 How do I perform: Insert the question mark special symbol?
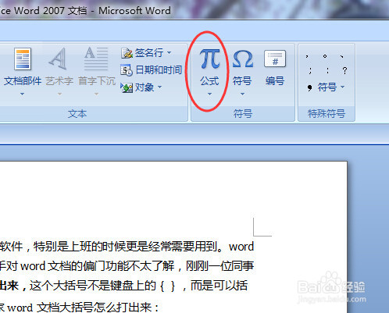[344, 70]
